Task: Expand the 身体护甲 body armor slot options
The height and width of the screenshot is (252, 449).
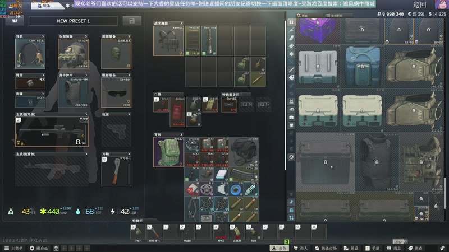Action: (x=86, y=75)
